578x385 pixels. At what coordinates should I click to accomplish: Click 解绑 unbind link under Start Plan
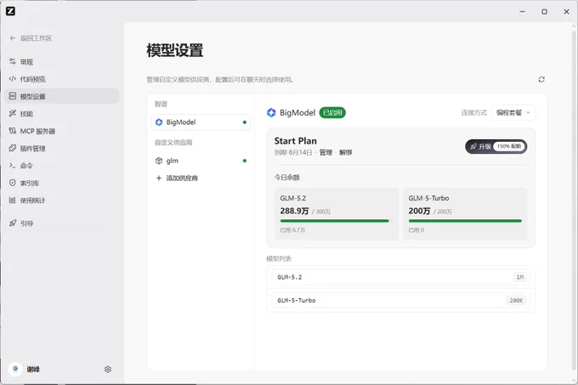pyautogui.click(x=345, y=152)
